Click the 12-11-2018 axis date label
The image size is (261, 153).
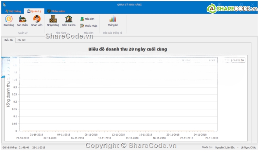click(118, 135)
